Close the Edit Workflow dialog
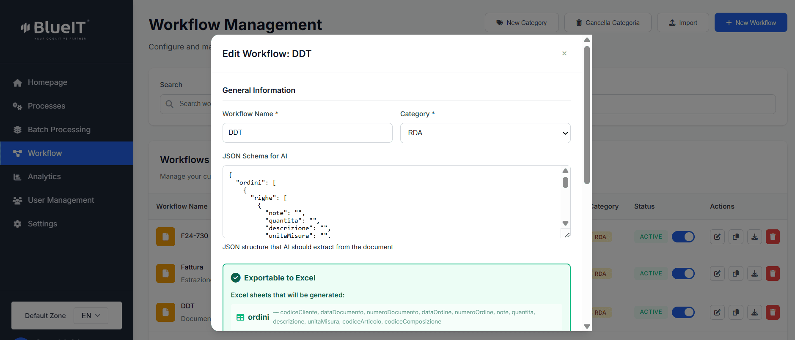 click(x=564, y=53)
